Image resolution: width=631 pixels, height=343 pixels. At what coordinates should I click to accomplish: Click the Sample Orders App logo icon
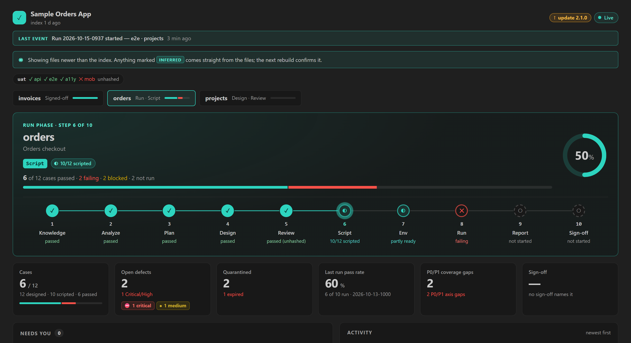pyautogui.click(x=19, y=18)
